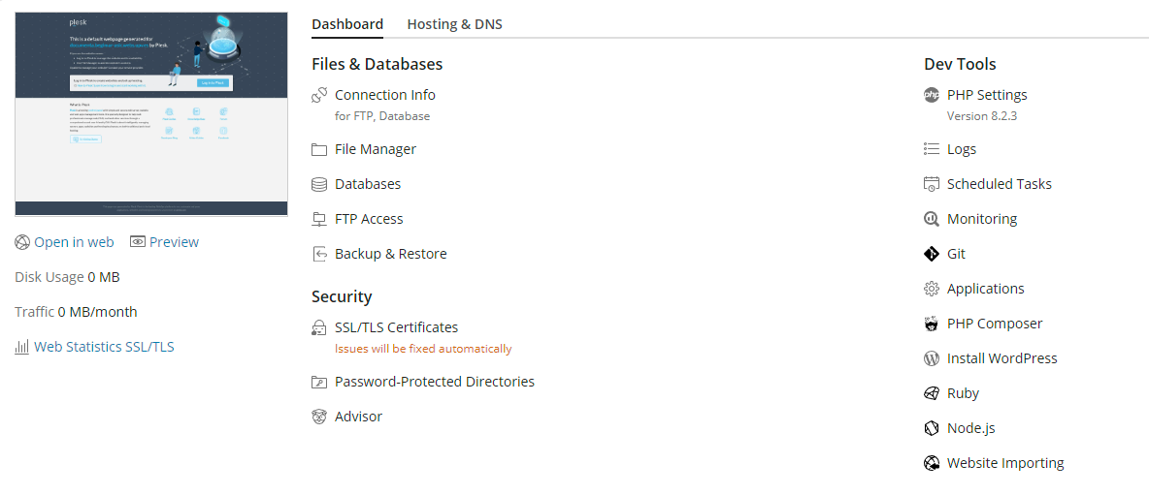Screen dimensions: 1149x495
Task: Open Backup & Restore
Action: point(390,254)
